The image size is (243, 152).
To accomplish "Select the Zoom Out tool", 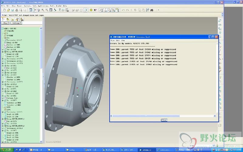I will click(47, 10).
